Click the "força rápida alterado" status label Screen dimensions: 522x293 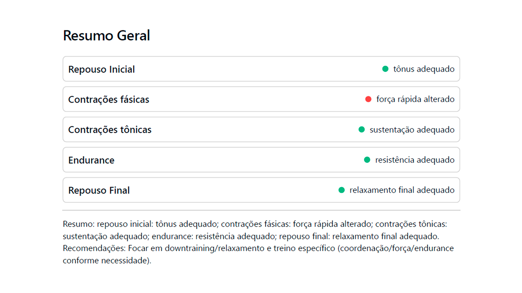(x=415, y=99)
